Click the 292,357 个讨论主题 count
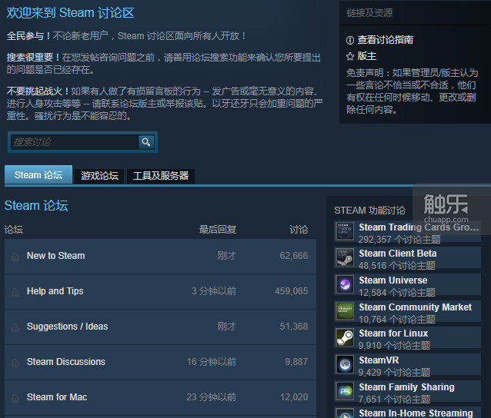The height and width of the screenshot is (418, 491). click(399, 240)
